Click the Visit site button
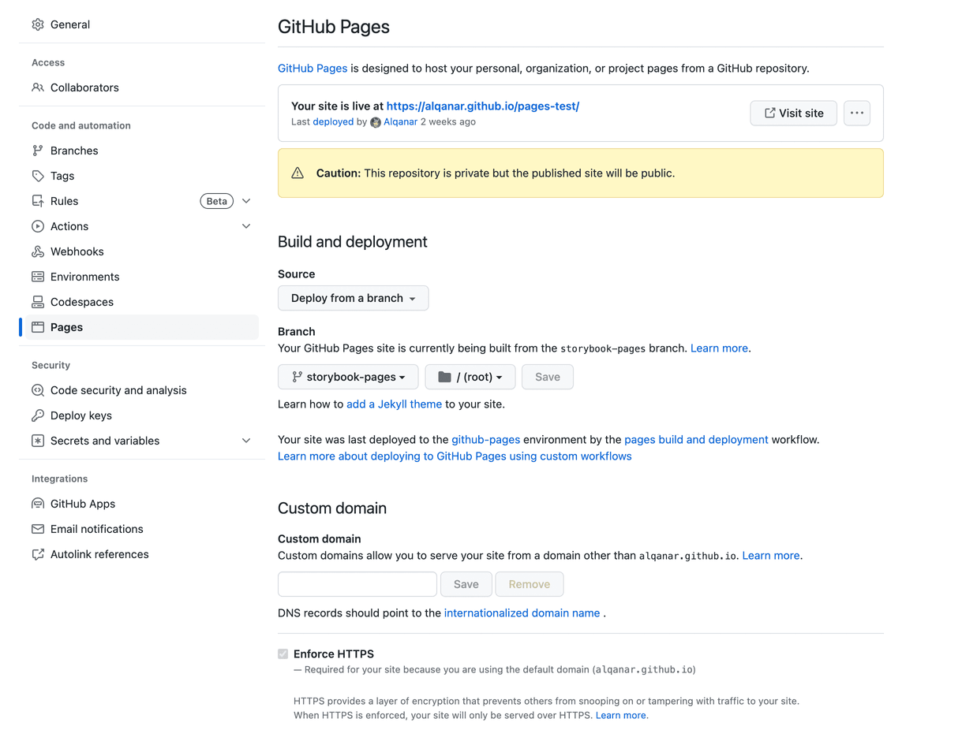This screenshot has width=977, height=741. 793,113
